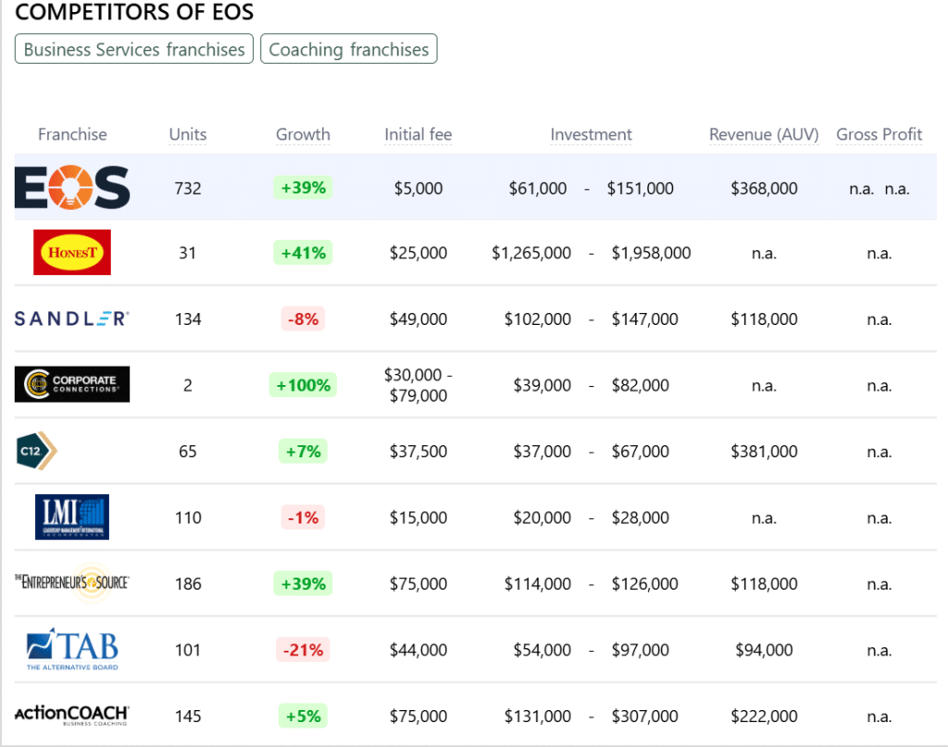Click the $102,000 investment value for Sandler
Image resolution: width=948 pixels, height=747 pixels.
click(538, 319)
